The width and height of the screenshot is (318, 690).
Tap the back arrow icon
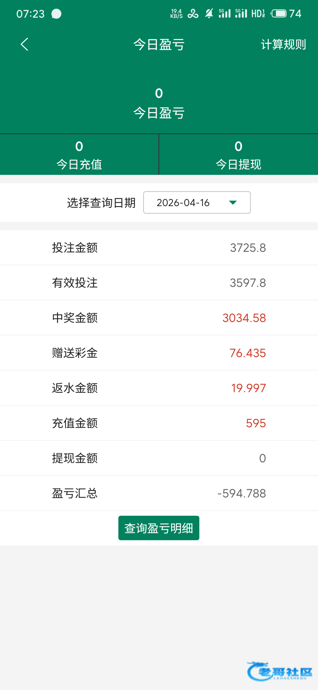click(24, 44)
